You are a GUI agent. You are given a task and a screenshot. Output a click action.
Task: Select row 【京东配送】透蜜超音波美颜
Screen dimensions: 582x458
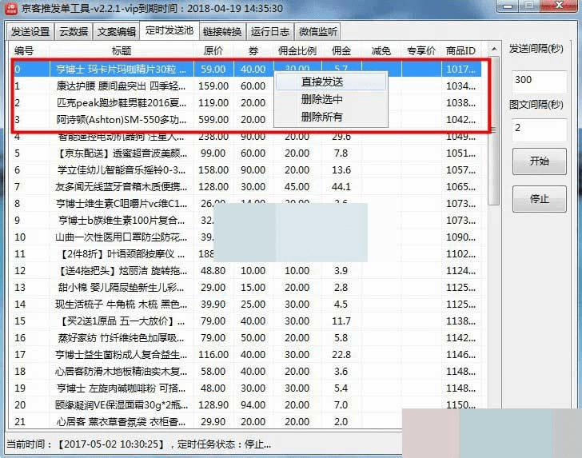click(x=246, y=153)
